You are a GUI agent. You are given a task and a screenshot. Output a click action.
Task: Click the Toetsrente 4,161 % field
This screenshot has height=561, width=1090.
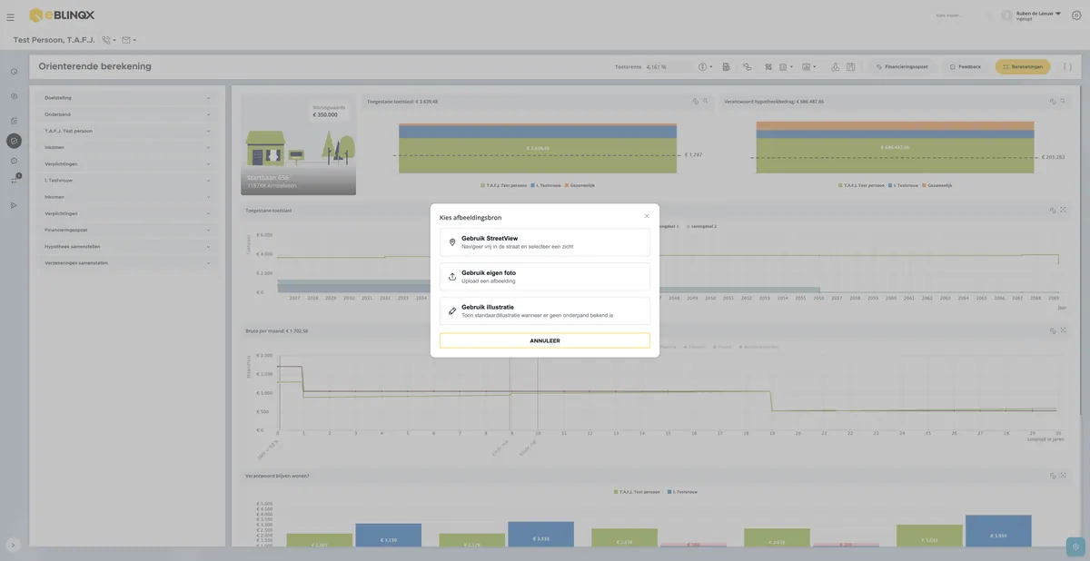668,66
